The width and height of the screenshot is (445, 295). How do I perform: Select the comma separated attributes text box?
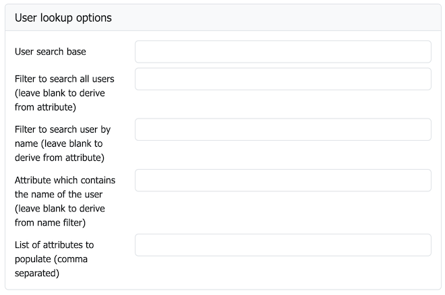283,245
